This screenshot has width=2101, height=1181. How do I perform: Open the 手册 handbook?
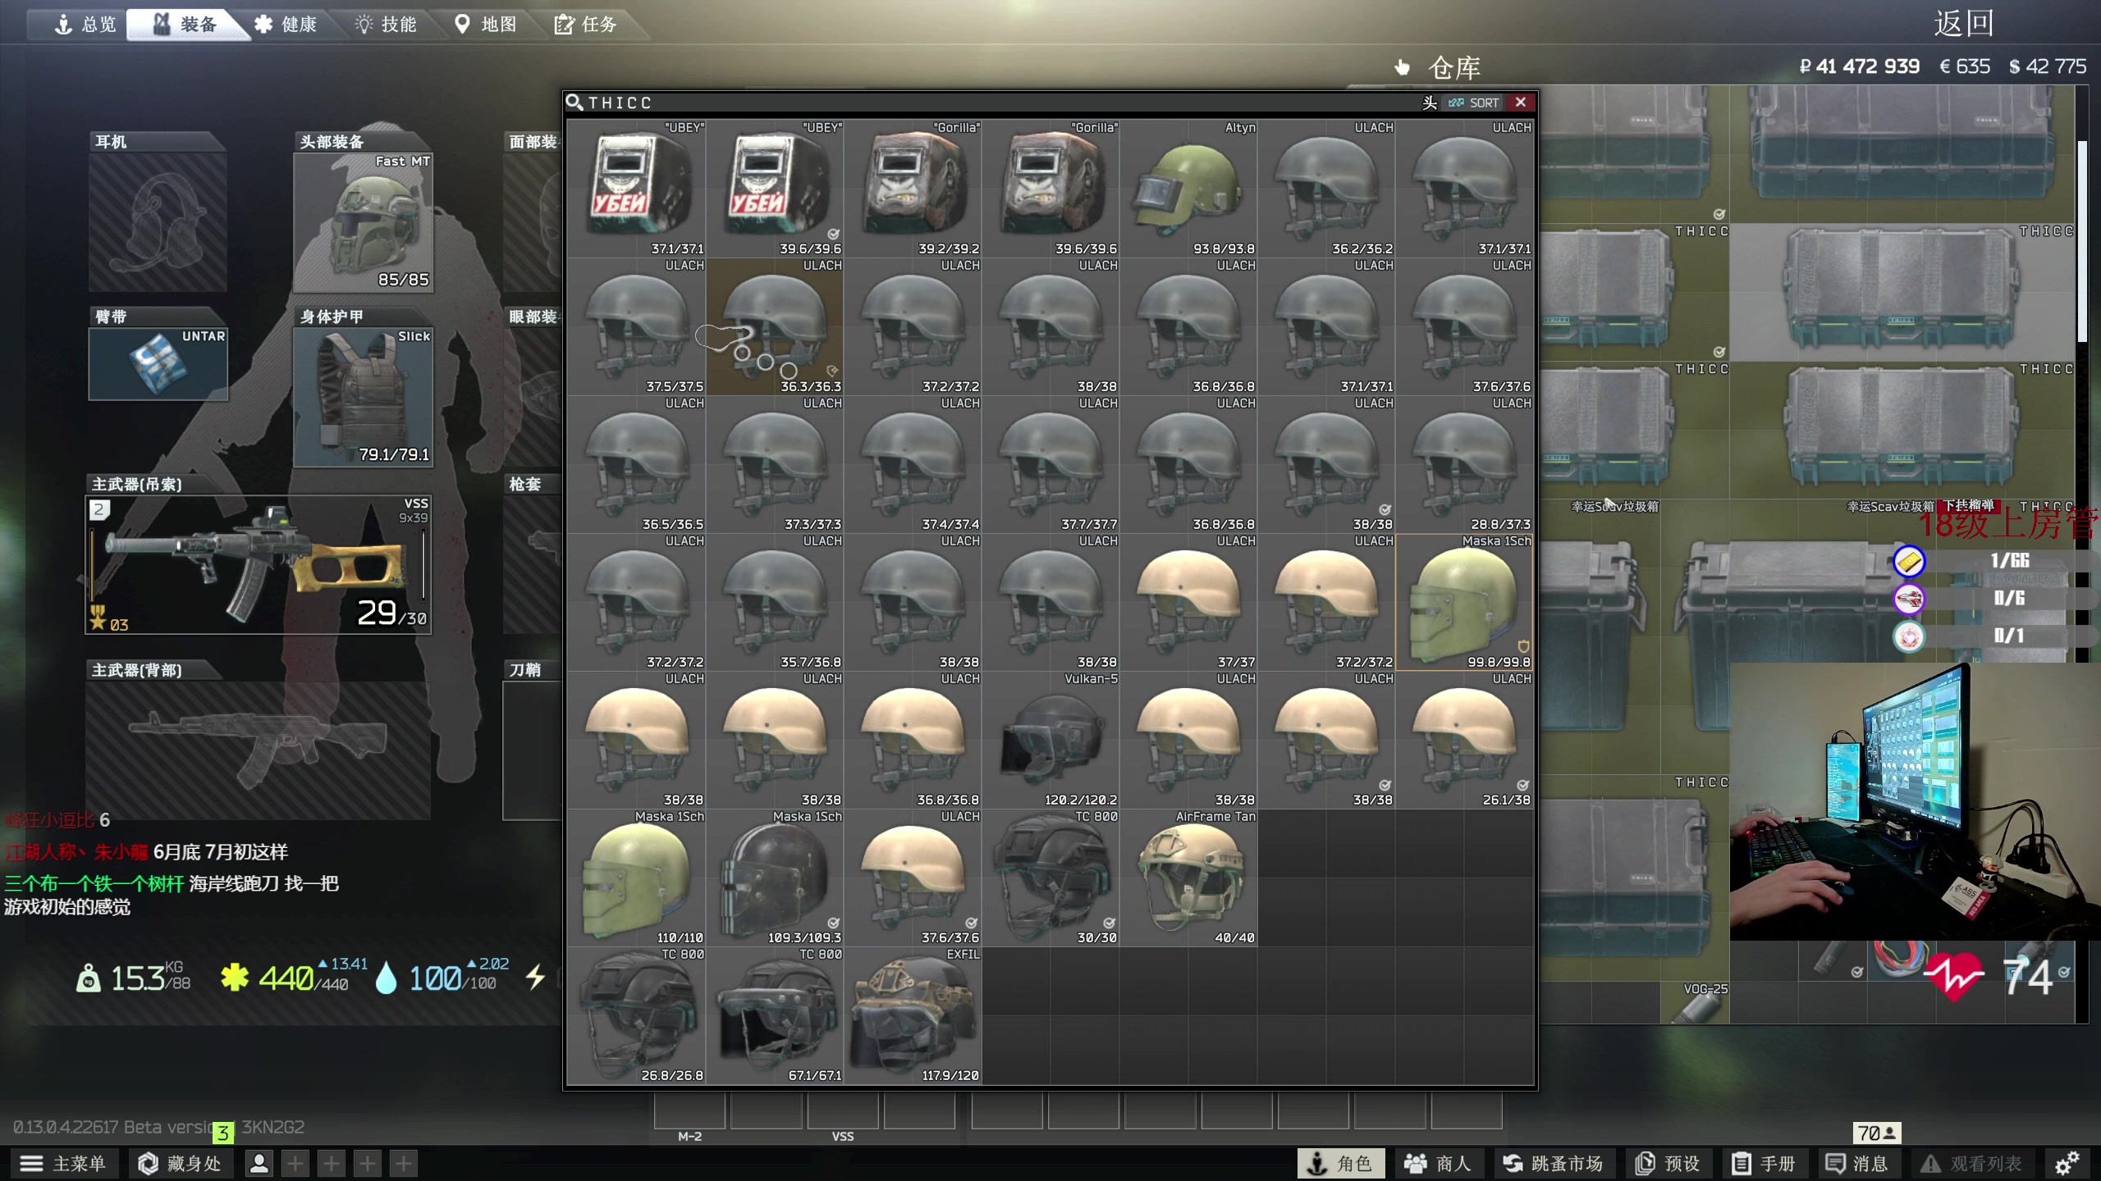[x=1763, y=1163]
